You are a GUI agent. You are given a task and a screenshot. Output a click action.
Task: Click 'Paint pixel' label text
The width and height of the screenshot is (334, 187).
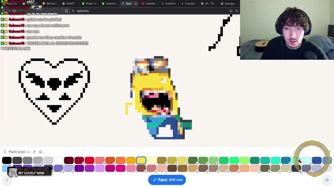click(17, 152)
